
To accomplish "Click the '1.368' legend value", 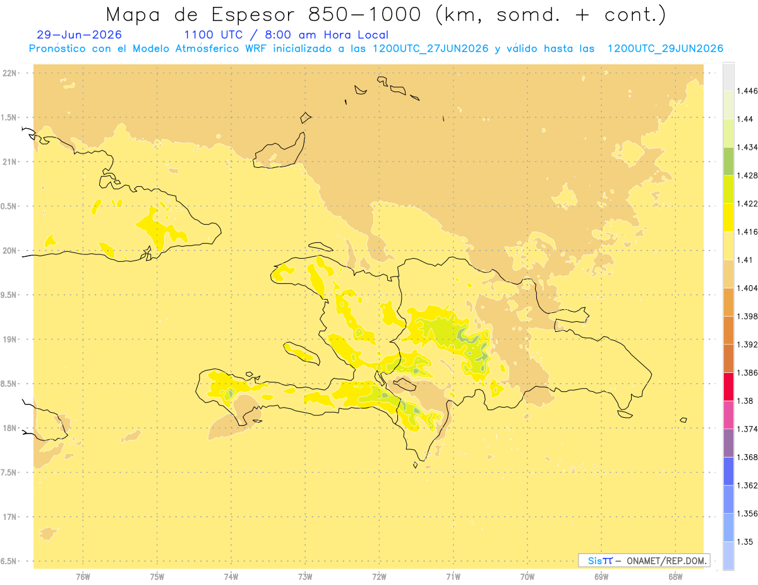I will [x=747, y=457].
